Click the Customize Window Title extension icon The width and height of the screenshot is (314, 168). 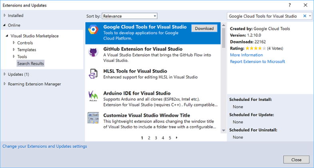tap(93, 118)
